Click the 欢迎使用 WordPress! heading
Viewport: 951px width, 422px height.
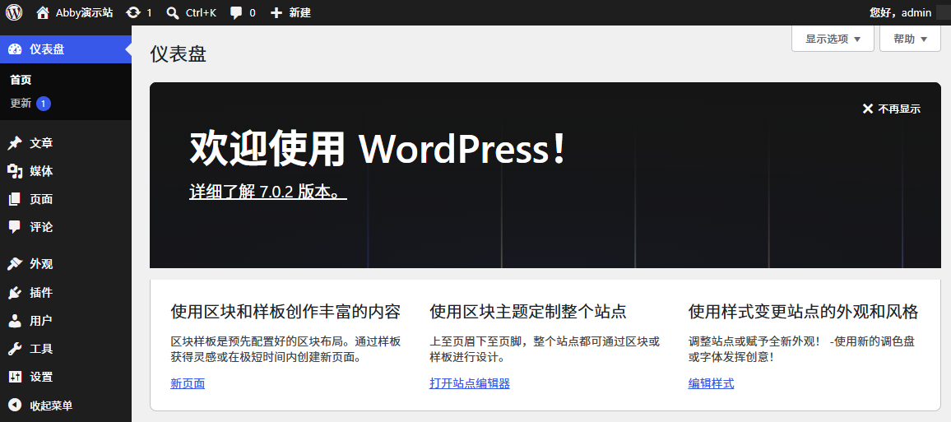[378, 148]
